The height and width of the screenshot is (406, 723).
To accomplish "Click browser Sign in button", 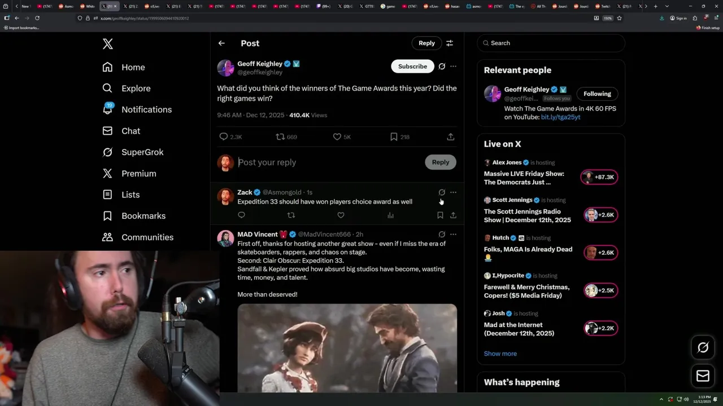I will pyautogui.click(x=678, y=18).
